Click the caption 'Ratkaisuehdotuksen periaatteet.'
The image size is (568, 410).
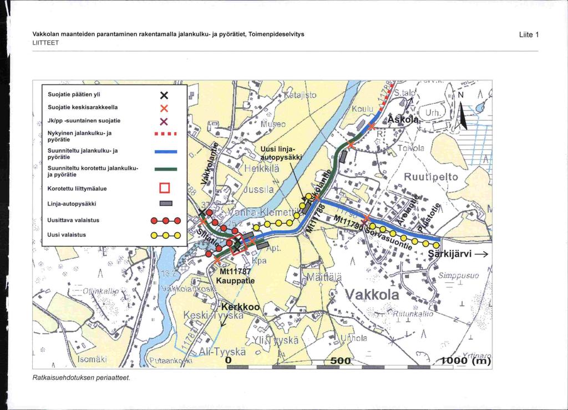pos(82,378)
